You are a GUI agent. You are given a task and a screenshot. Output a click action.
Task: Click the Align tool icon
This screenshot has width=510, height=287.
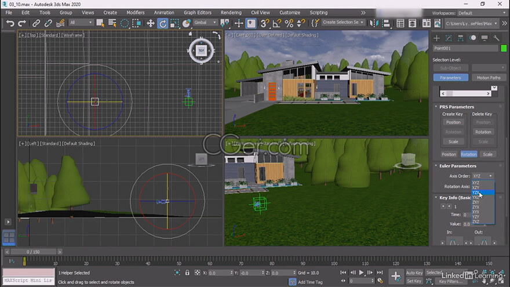[386, 23]
